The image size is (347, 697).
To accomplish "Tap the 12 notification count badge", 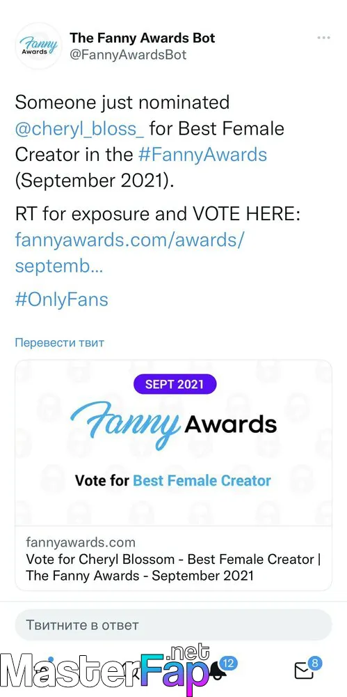I will click(229, 664).
